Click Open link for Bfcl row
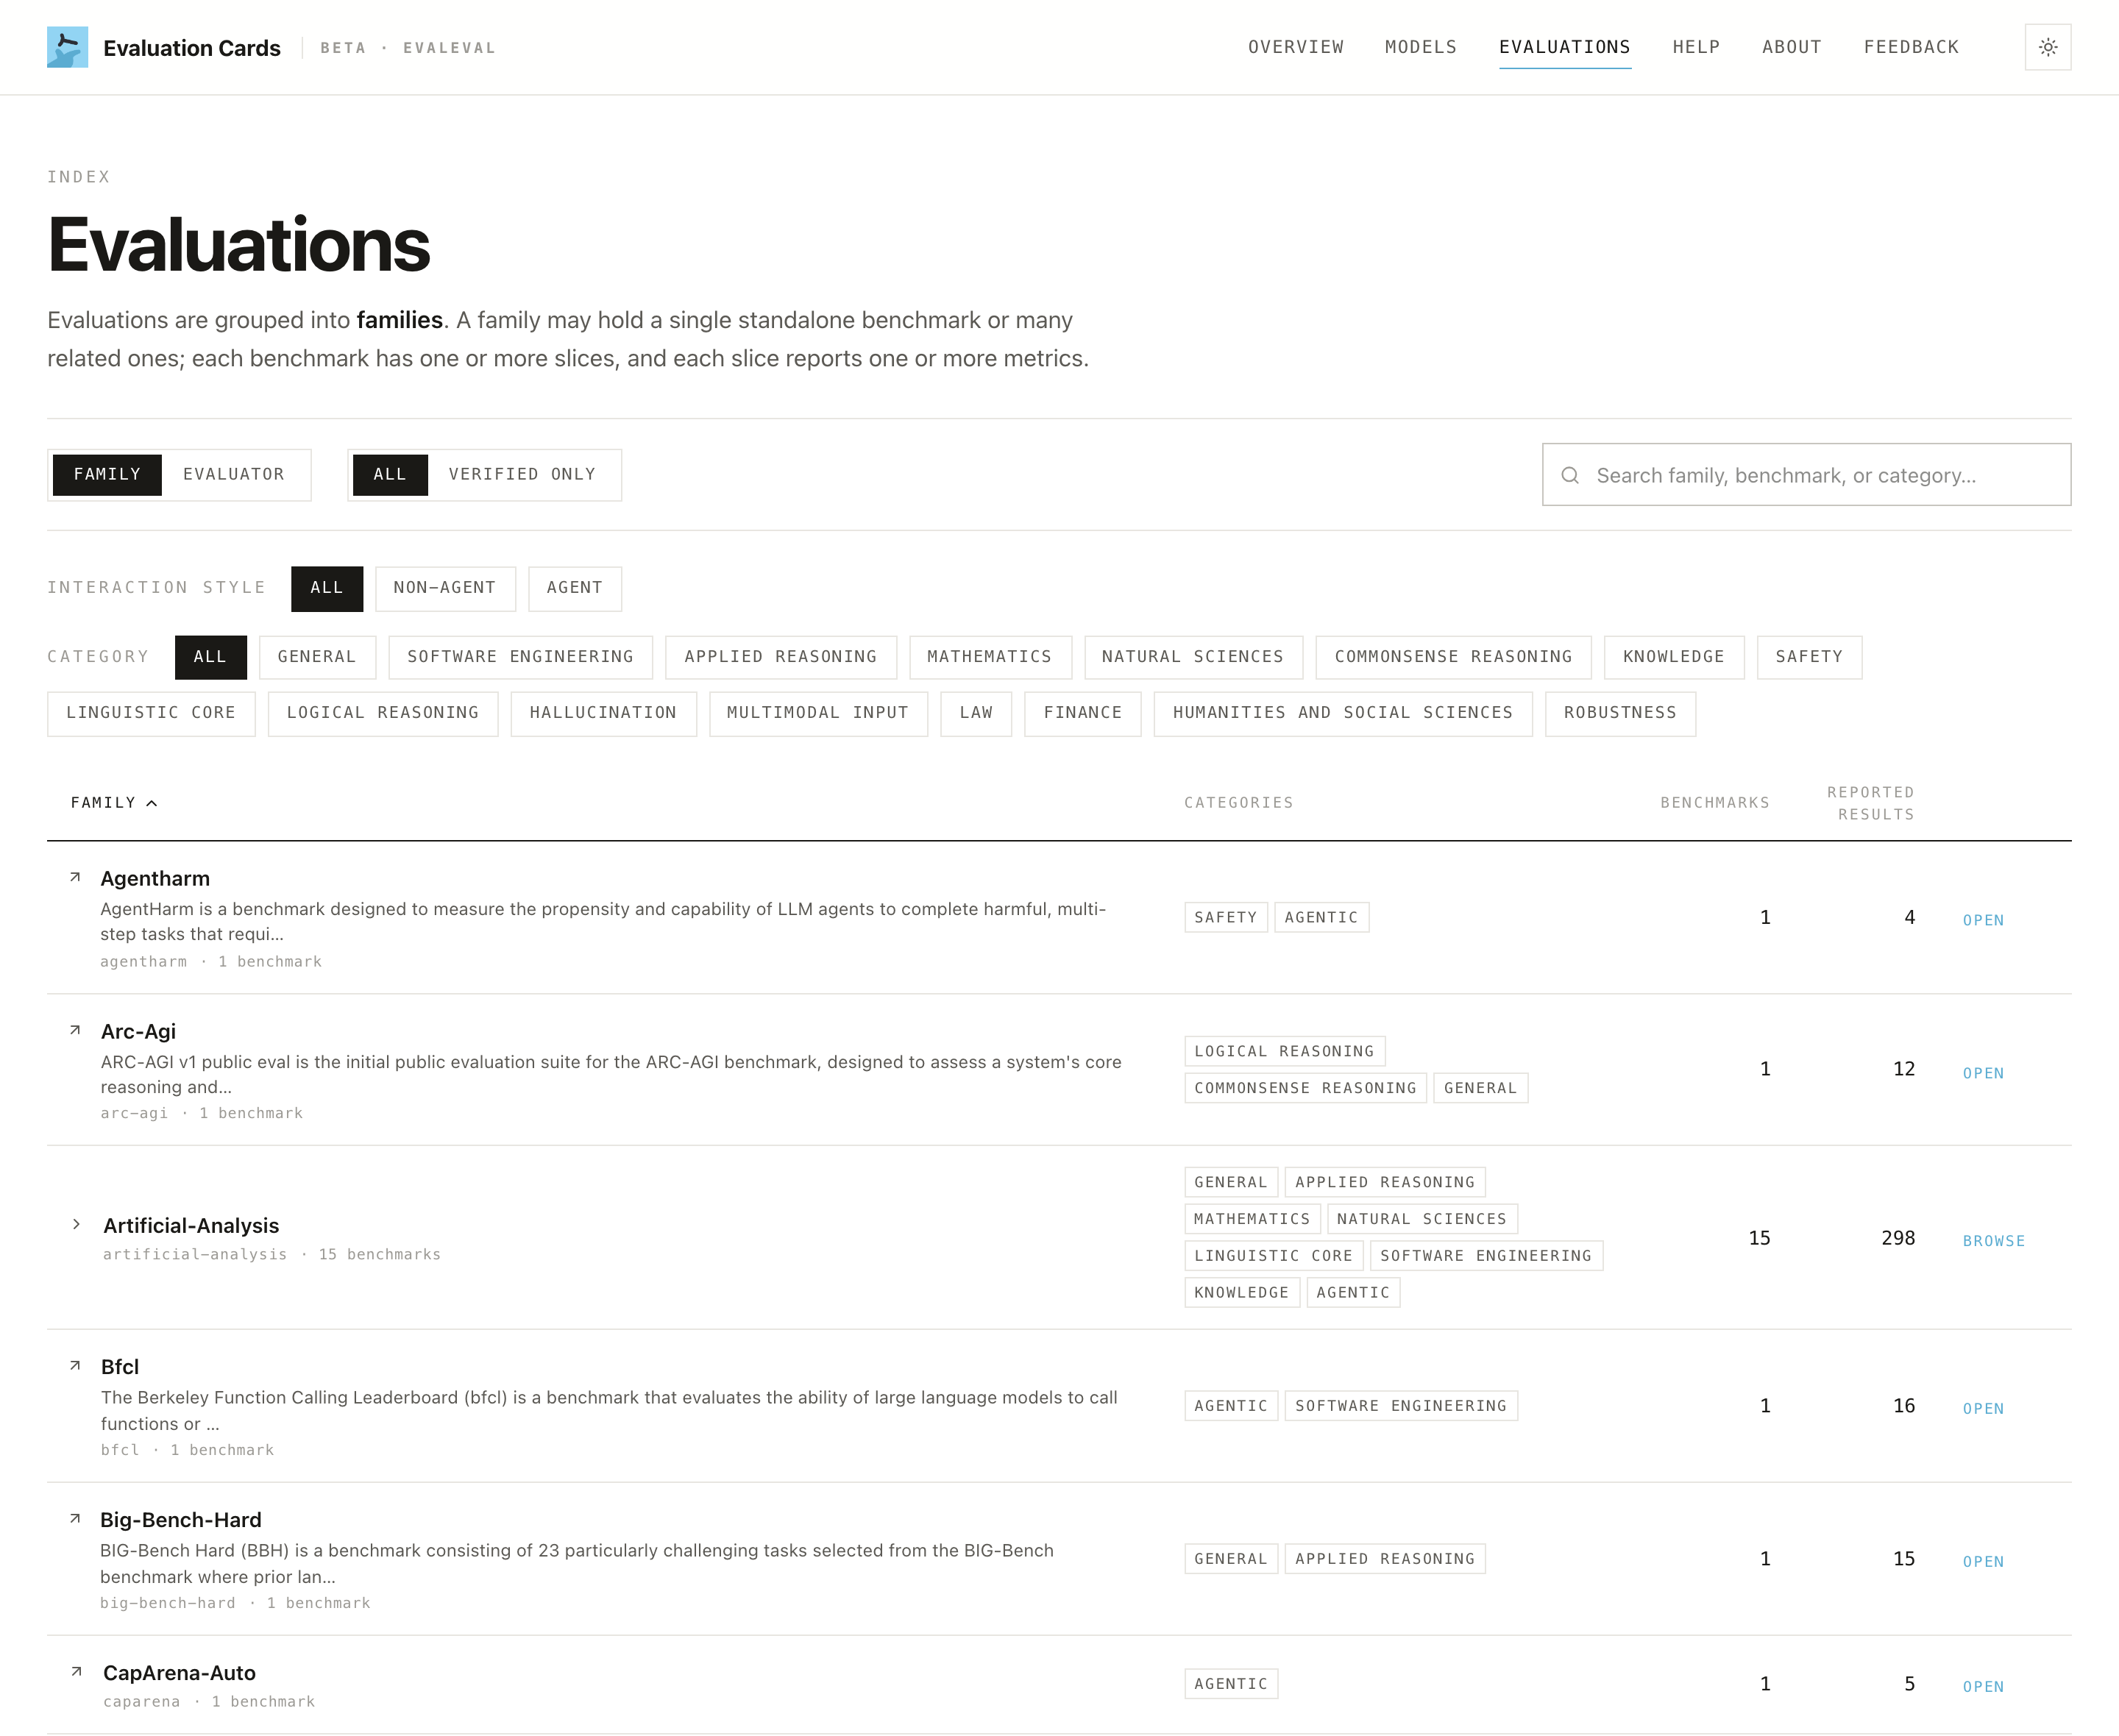This screenshot has width=2119, height=1736. [x=1983, y=1409]
